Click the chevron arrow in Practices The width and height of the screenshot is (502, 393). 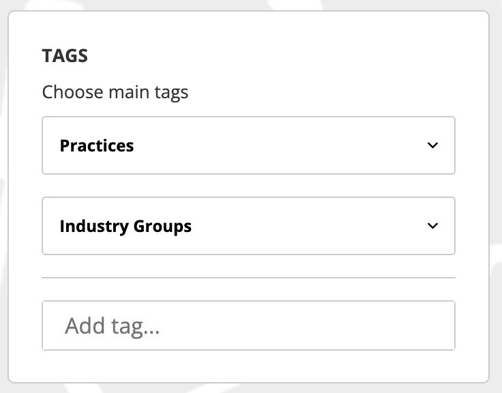432,145
